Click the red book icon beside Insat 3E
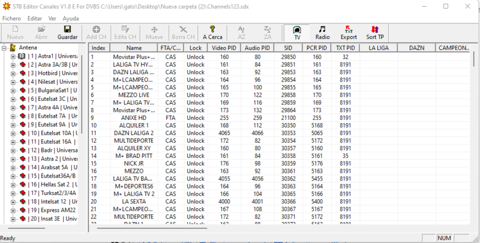Image resolution: width=480 pixels, height=243 pixels. point(23,219)
